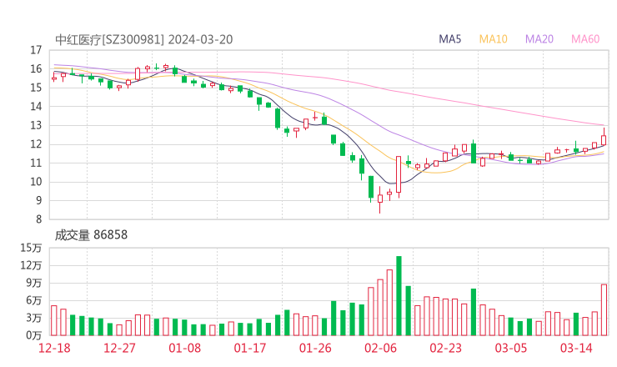Click the 01-17 date axis label
This screenshot has width=617, height=367.
[250, 348]
